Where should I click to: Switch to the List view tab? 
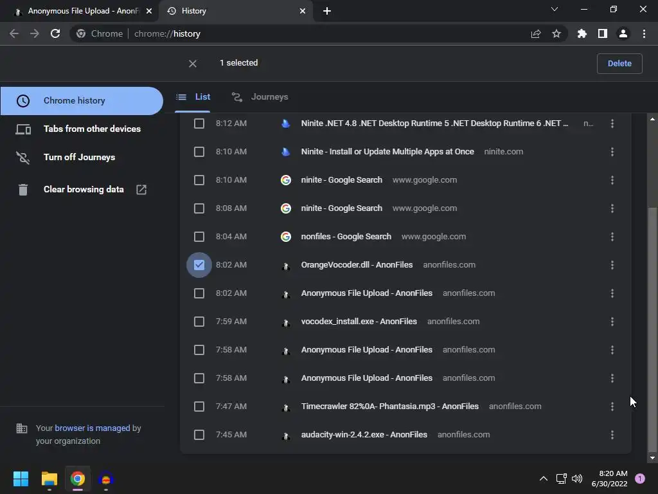click(x=193, y=97)
